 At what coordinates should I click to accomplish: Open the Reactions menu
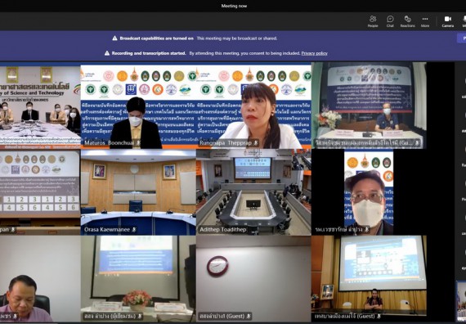tap(407, 21)
